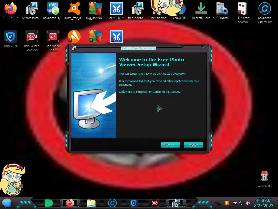The width and height of the screenshot is (278, 209).
Task: Select the avg_antiviru... installer file
Action: coord(95,11)
